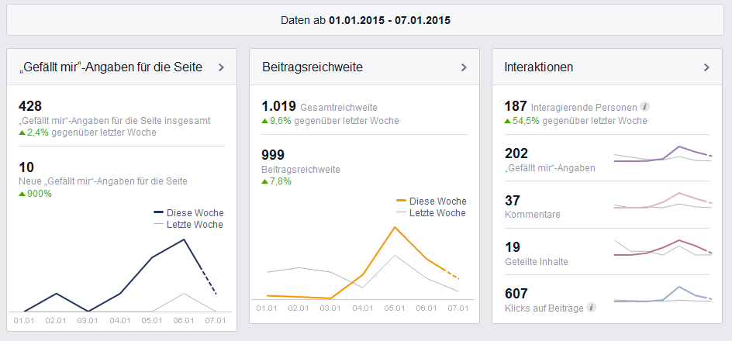732x341 pixels.
Task: Click the date range 01.01.2015 - 07.01.2015
Action: click(x=390, y=20)
